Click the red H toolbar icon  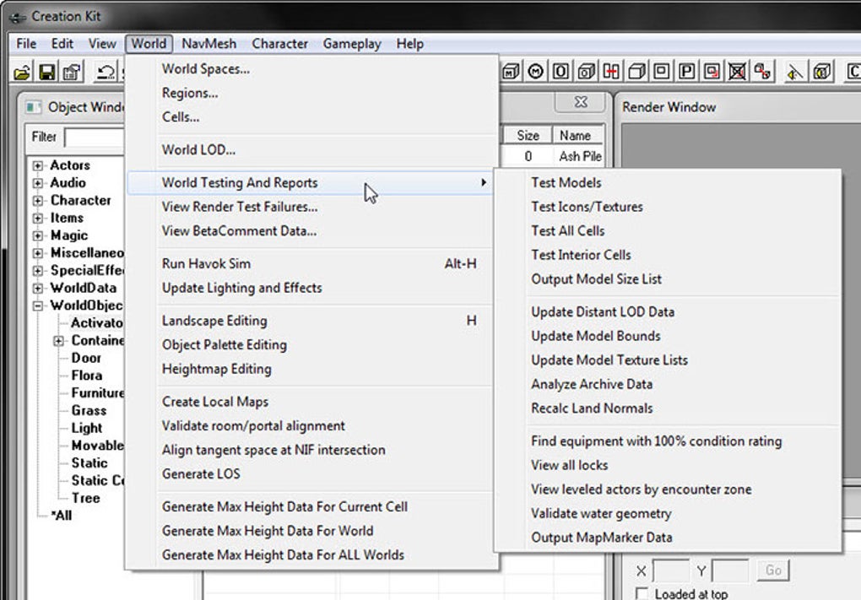pyautogui.click(x=610, y=73)
